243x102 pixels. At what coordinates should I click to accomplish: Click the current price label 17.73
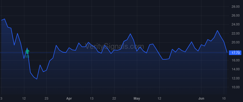pyautogui.click(x=235, y=53)
